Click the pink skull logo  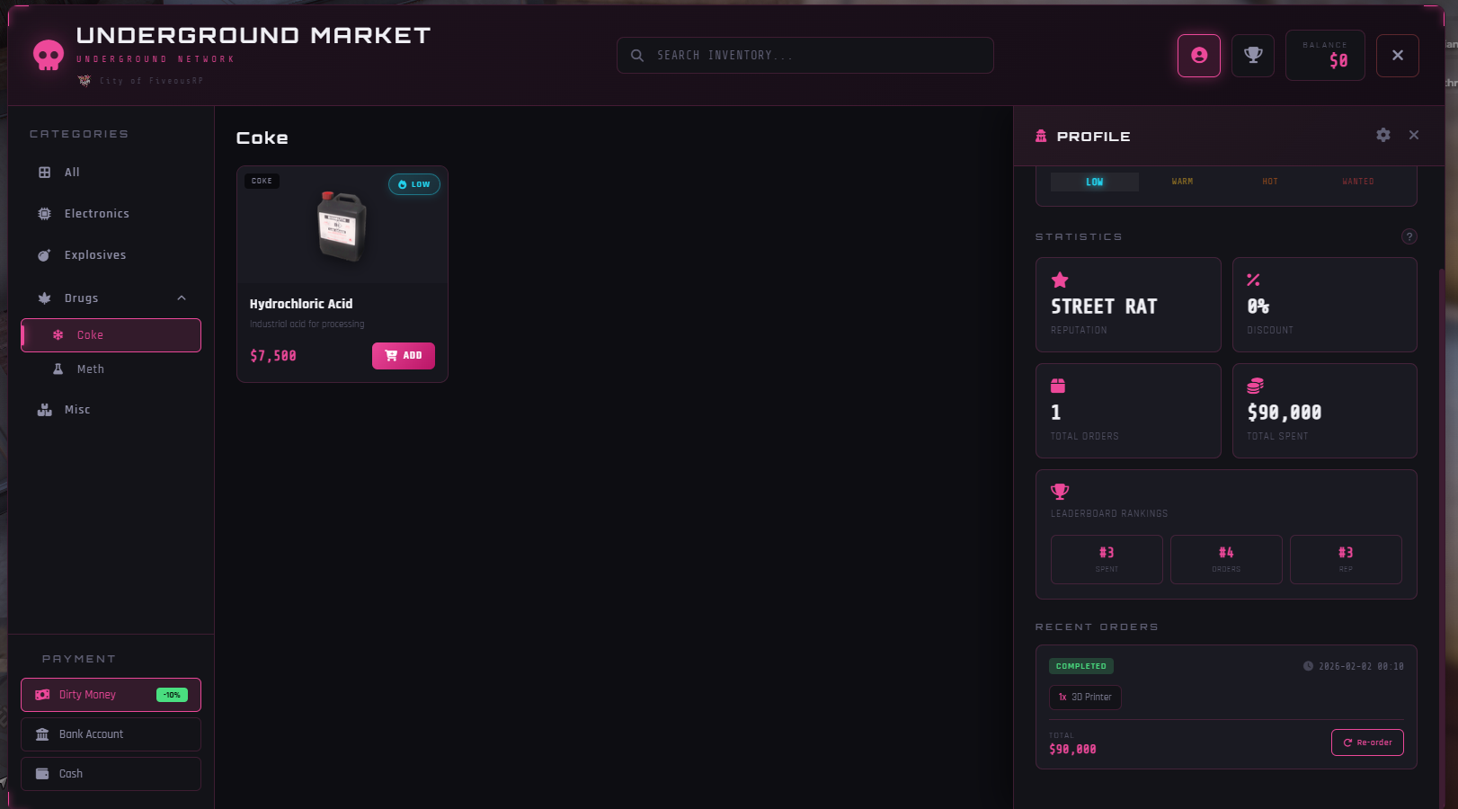click(49, 56)
